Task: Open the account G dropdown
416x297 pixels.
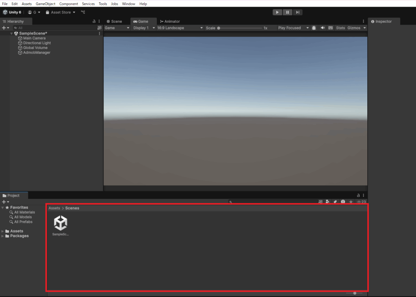Action: 34,12
